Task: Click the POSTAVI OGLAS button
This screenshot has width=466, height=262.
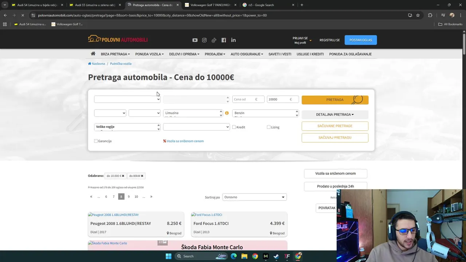Action: click(x=361, y=40)
